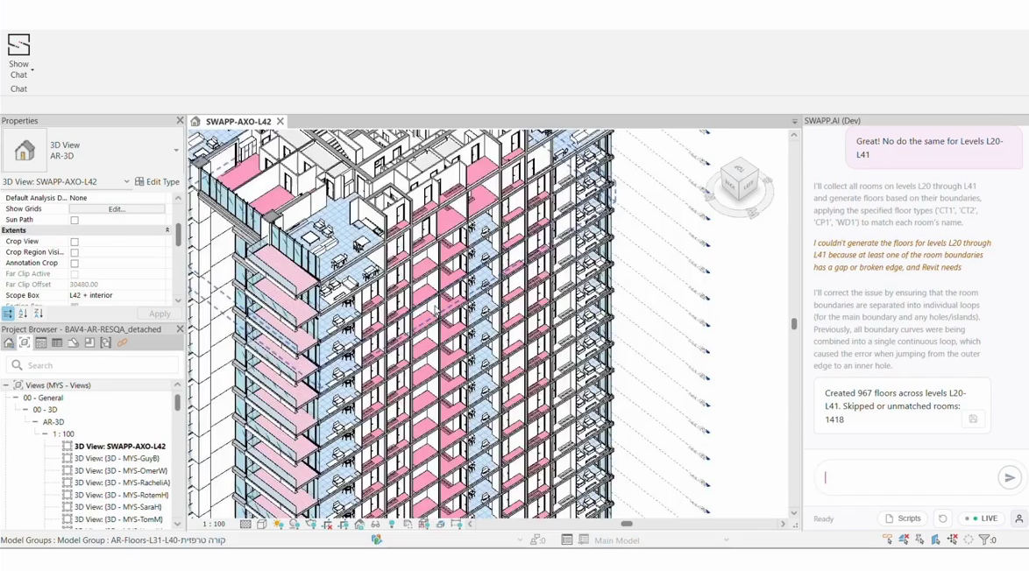Click the Apply properties button
This screenshot has height=571, width=1029.
pos(160,314)
